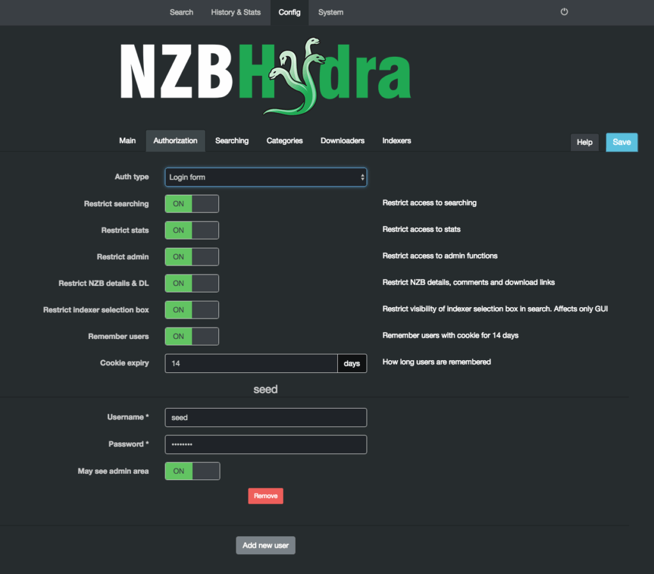
Task: Toggle the Restrict searching switch
Action: pos(192,204)
